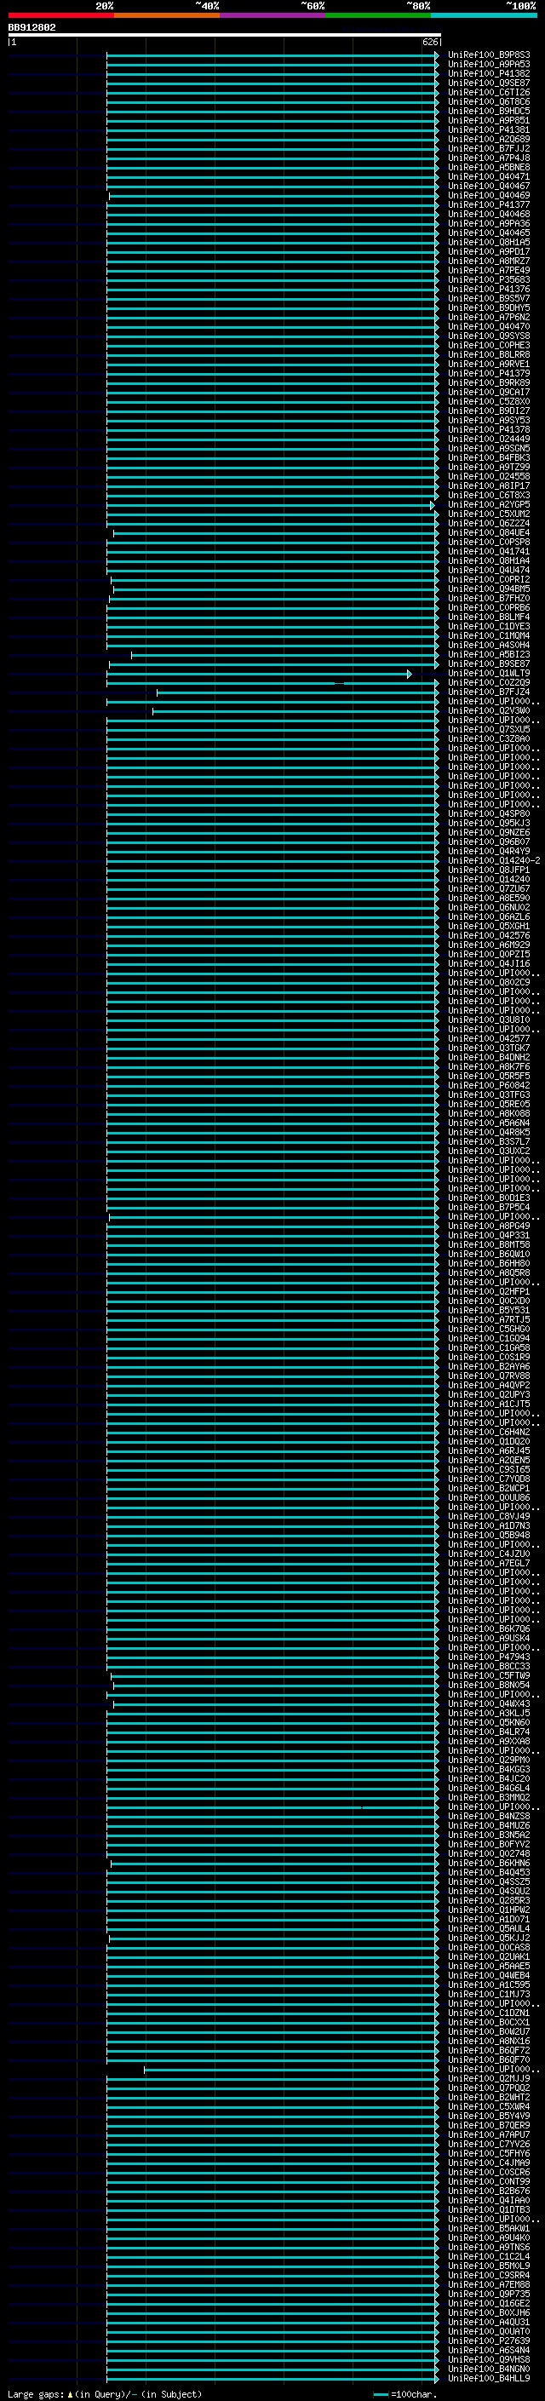Select hit label UniRef100_A7P4J8

pyautogui.click(x=489, y=158)
